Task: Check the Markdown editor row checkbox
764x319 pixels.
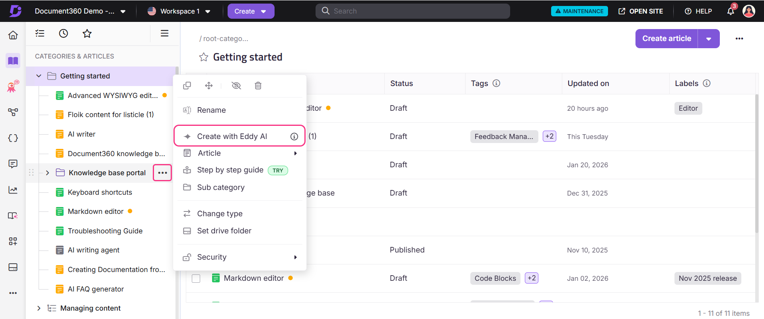Action: tap(196, 278)
